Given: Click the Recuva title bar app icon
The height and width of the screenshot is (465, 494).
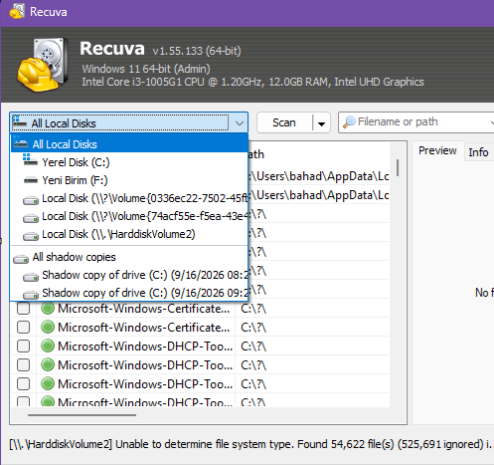Looking at the screenshot, I should [17, 12].
